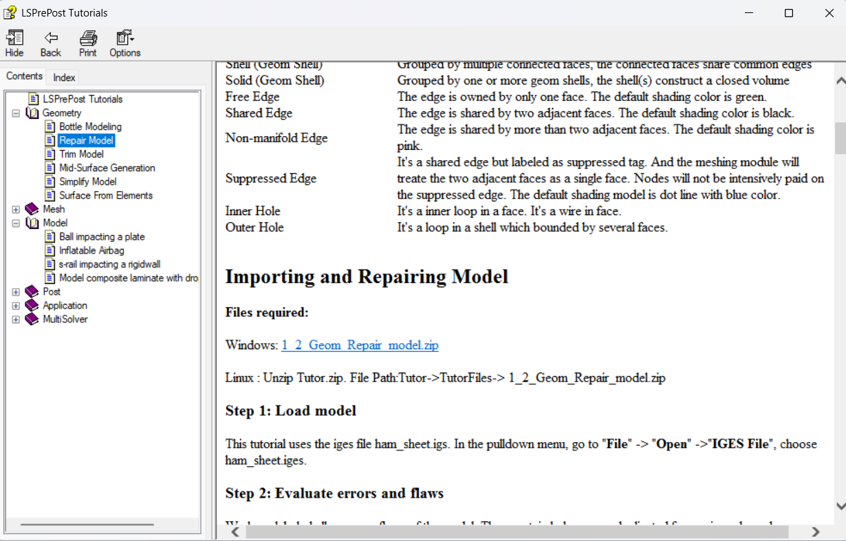Open the Options toolbar menu

[124, 43]
